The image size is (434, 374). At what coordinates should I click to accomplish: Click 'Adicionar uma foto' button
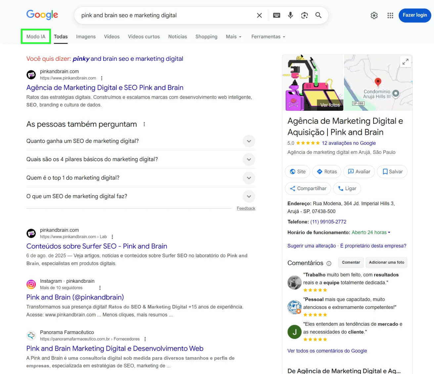pos(386,262)
